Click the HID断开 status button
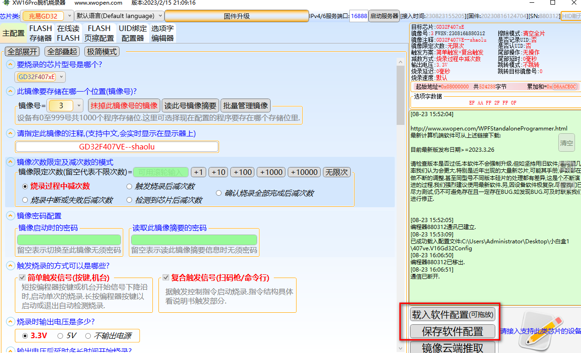The height and width of the screenshot is (353, 581). [571, 16]
